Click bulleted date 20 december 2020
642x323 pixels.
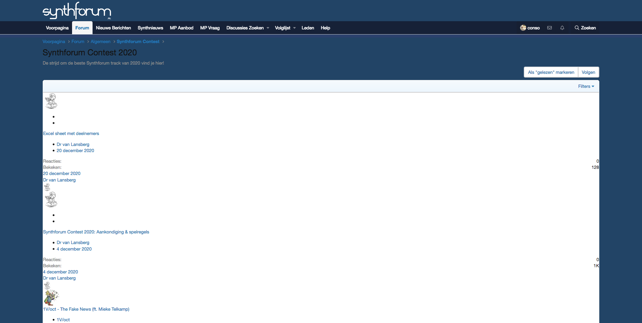pos(75,151)
